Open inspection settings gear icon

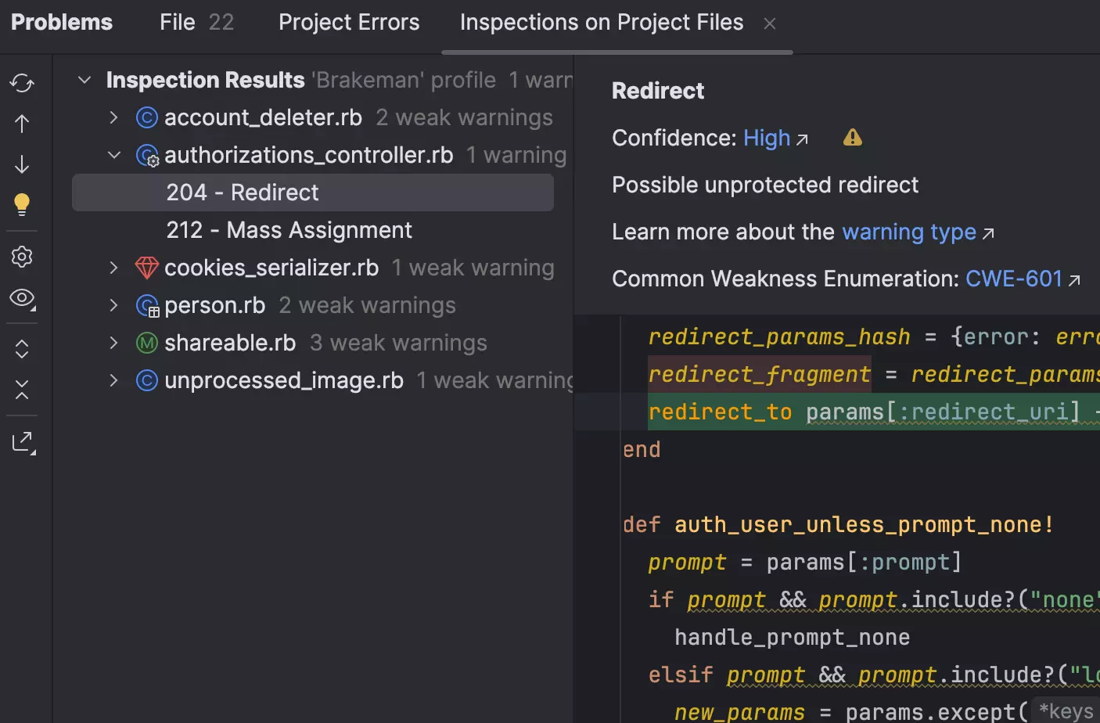(22, 257)
